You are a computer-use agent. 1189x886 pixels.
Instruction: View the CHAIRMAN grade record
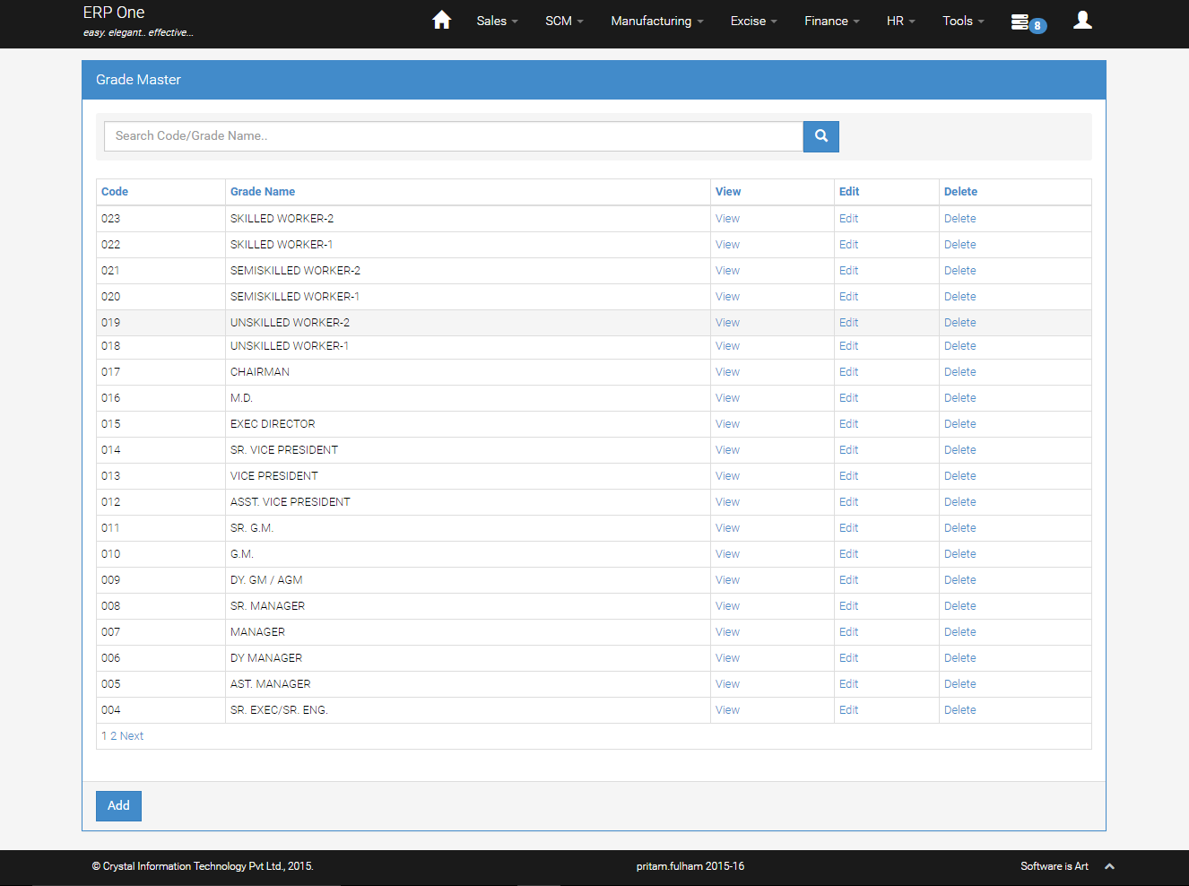(x=727, y=372)
